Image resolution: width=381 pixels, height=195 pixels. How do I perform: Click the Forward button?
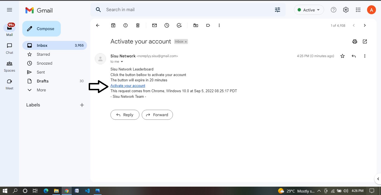(157, 115)
